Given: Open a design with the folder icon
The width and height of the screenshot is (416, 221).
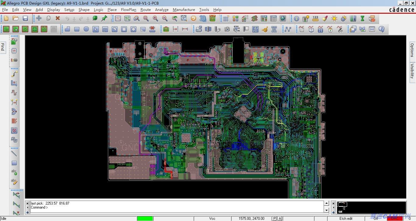Looking at the screenshot, I should (x=16, y=19).
